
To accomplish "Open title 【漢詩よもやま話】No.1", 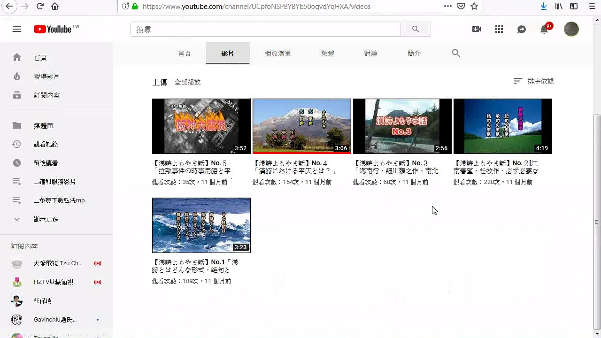I will pos(195,266).
